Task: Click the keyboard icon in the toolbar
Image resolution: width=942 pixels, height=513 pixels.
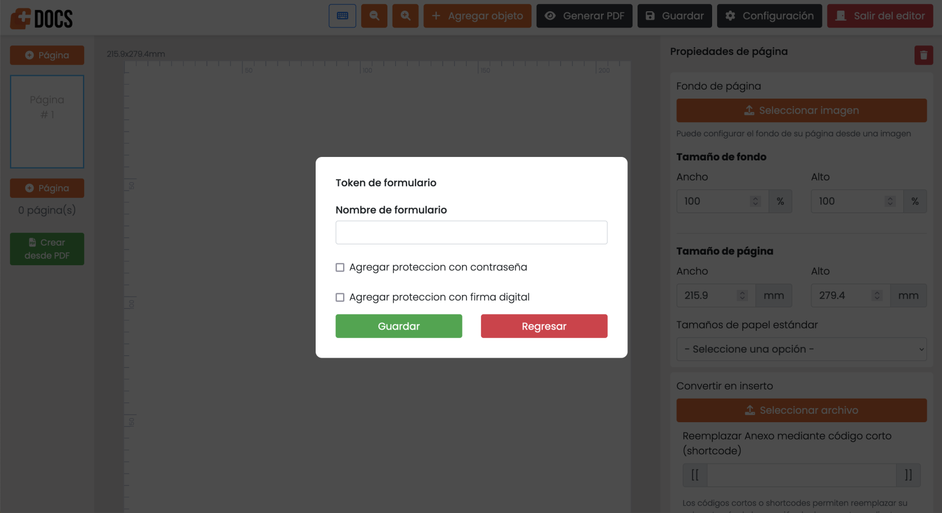Action: coord(342,16)
